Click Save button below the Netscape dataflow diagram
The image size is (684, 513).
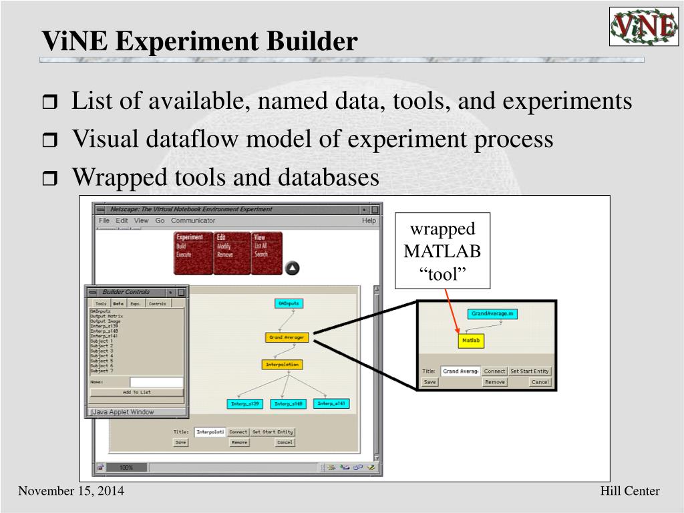pyautogui.click(x=180, y=442)
